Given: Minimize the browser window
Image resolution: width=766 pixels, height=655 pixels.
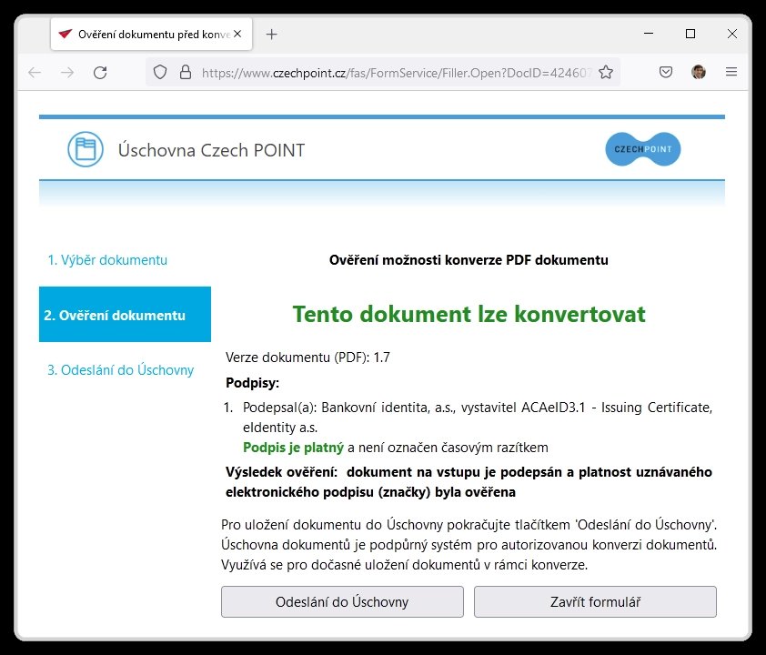Looking at the screenshot, I should [x=649, y=34].
